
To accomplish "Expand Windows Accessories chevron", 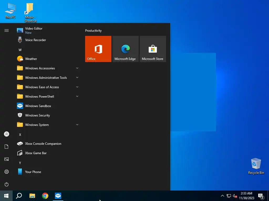I will (x=77, y=68).
